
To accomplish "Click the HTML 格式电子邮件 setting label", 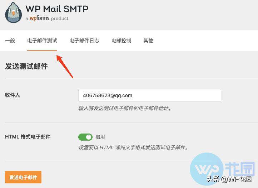I will [28, 137].
